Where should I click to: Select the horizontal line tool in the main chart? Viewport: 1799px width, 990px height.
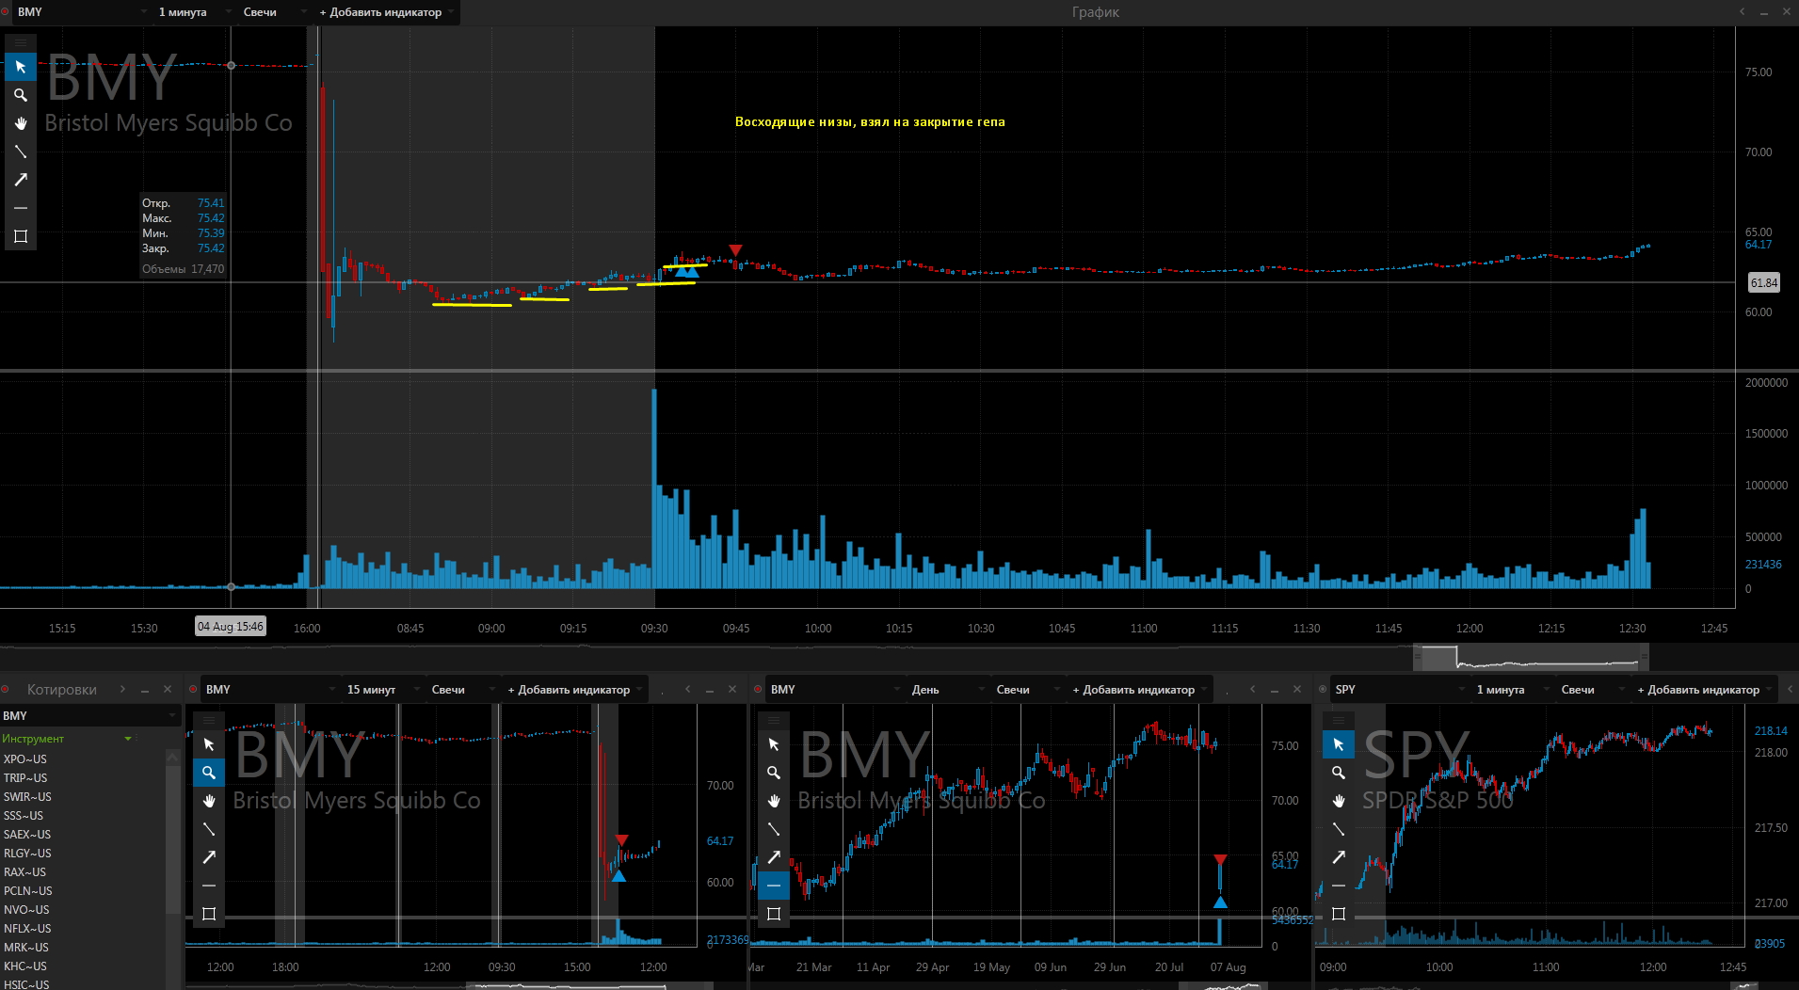[x=21, y=208]
